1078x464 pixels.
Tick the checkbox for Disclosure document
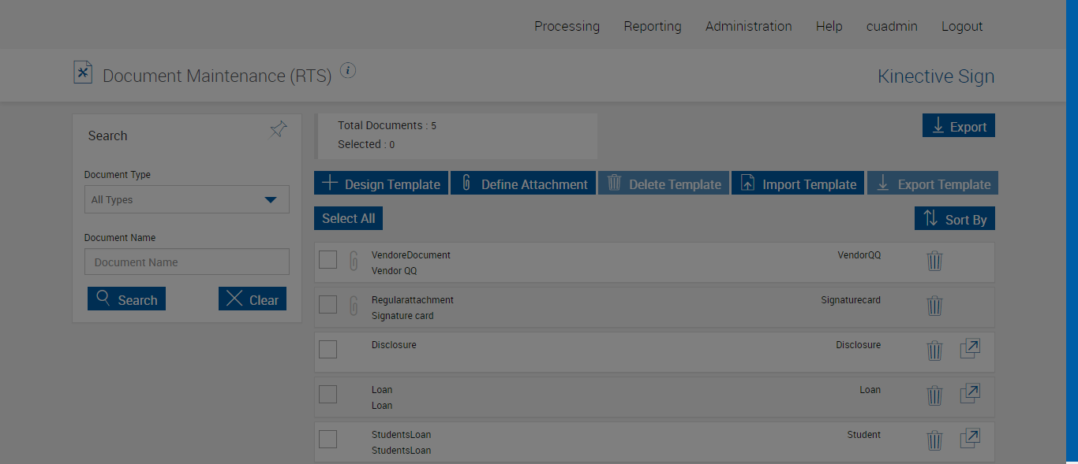tap(328, 349)
